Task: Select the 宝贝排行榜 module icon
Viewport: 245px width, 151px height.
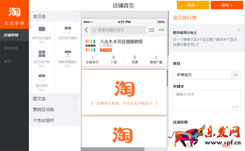Action: coord(42,54)
